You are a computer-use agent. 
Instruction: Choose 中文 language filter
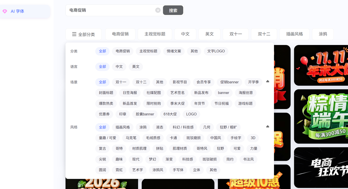tap(119, 67)
